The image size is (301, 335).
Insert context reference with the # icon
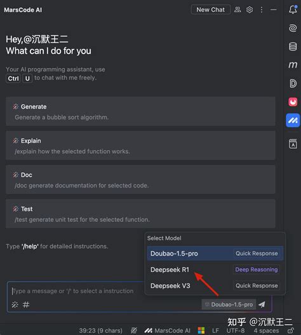pyautogui.click(x=26, y=304)
